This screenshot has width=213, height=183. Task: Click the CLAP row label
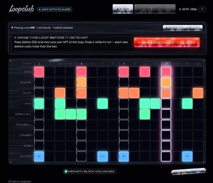[27, 93]
